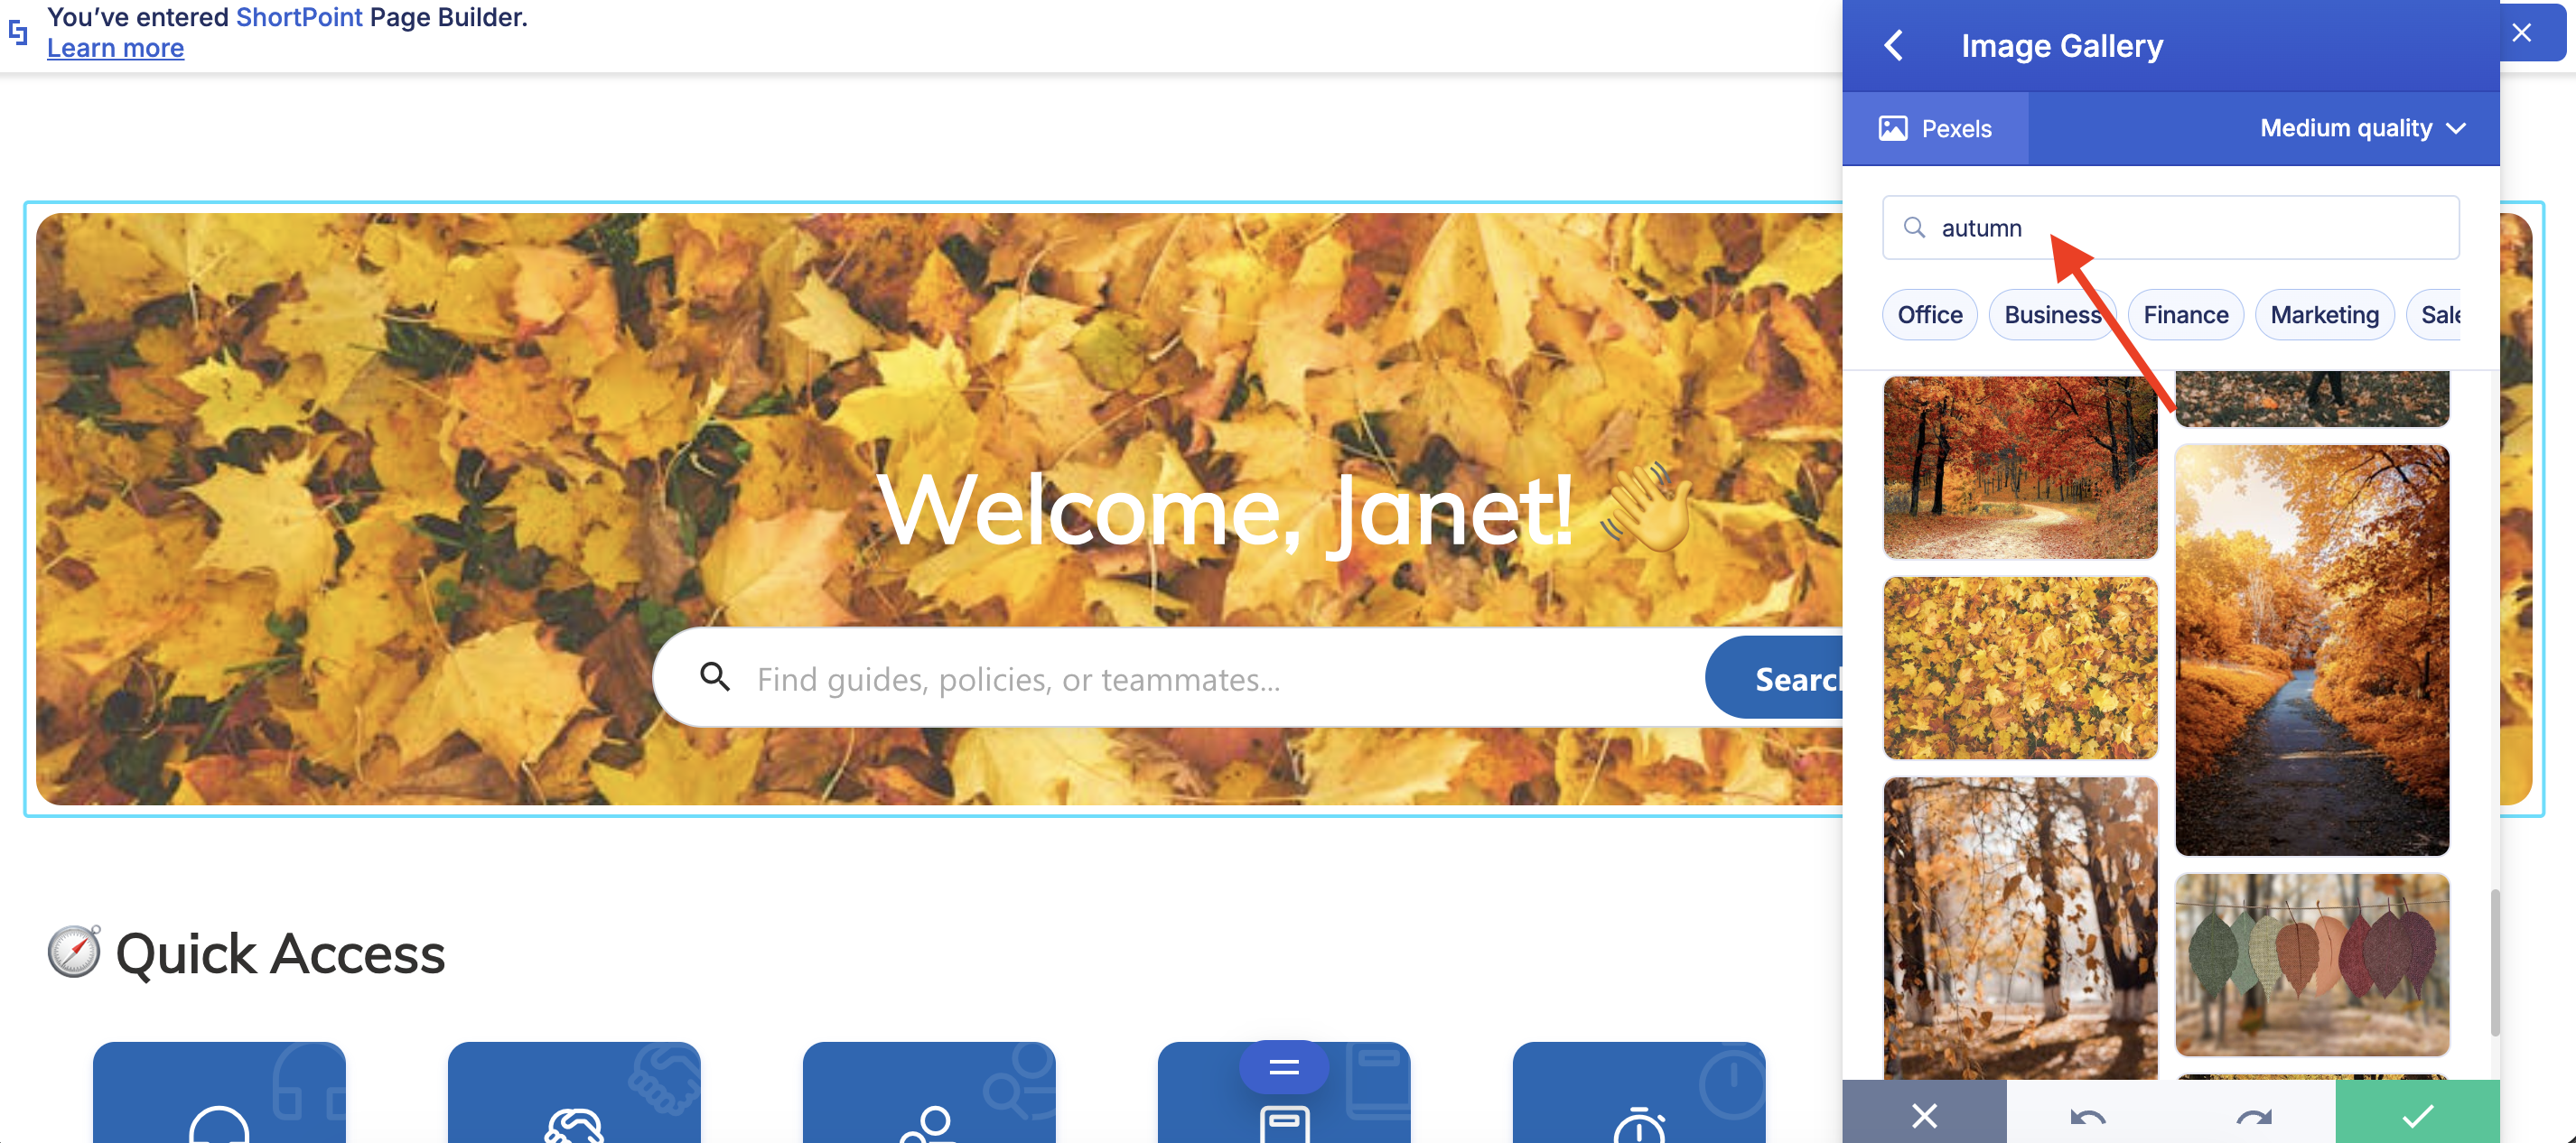Choose the yellow fallen leaves thumbnail
Viewport: 2576px width, 1143px height.
[x=2020, y=667]
